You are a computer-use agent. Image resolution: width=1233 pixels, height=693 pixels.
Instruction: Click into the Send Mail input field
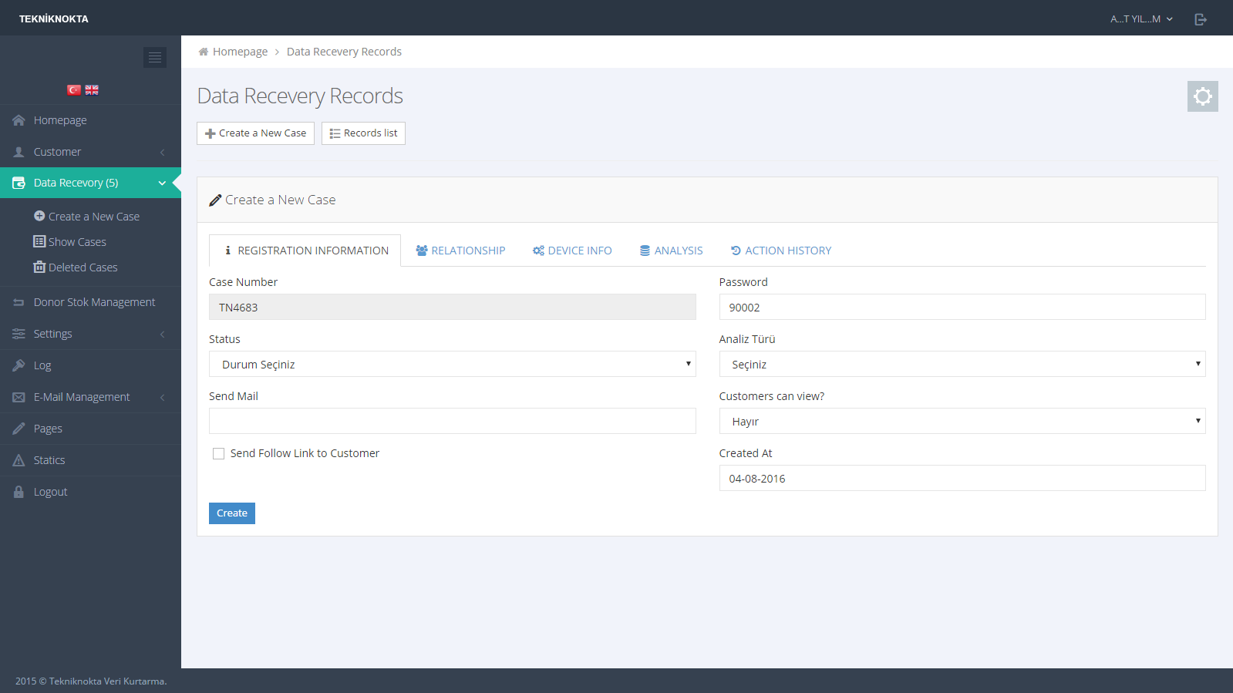(452, 421)
